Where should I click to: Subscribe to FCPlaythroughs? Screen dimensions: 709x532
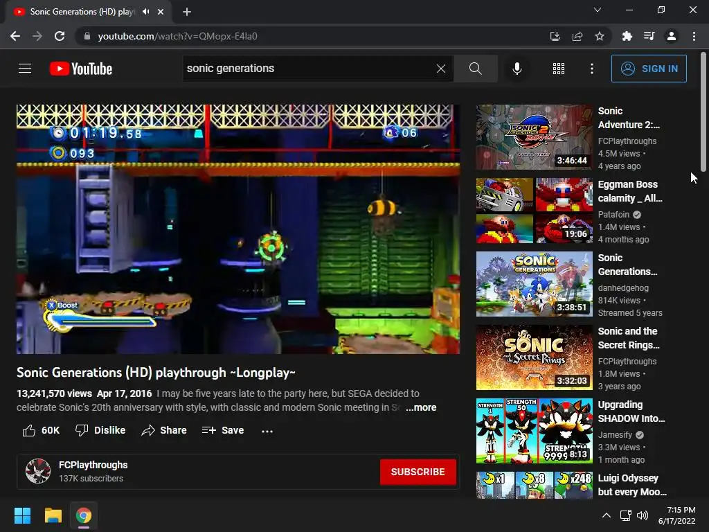pos(418,472)
